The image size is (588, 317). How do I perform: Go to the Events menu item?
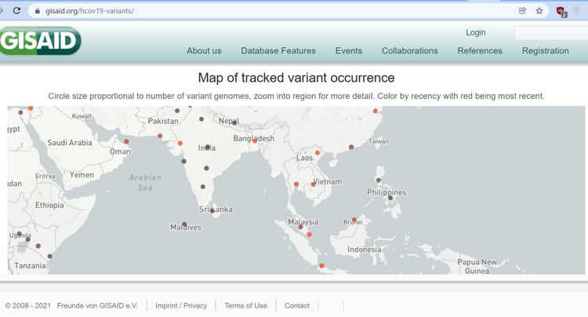[x=349, y=51]
